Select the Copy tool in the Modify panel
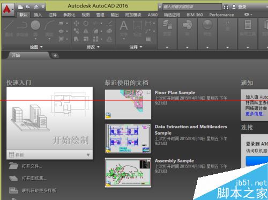 [77, 31]
